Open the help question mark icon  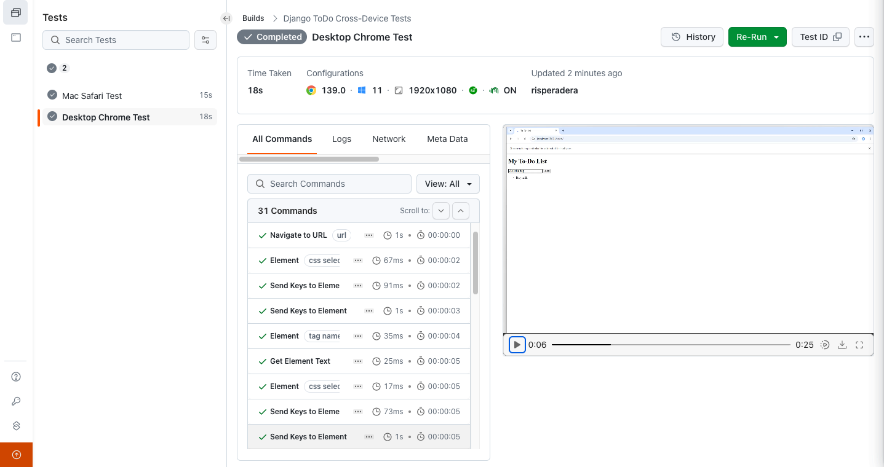(17, 377)
